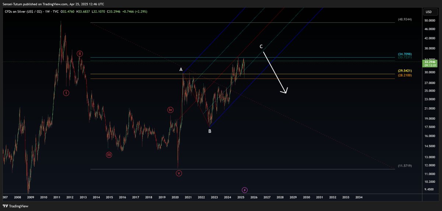This screenshot has height=211, width=442.
Task: Select the circled wave i label
Action: pyautogui.click(x=66, y=93)
